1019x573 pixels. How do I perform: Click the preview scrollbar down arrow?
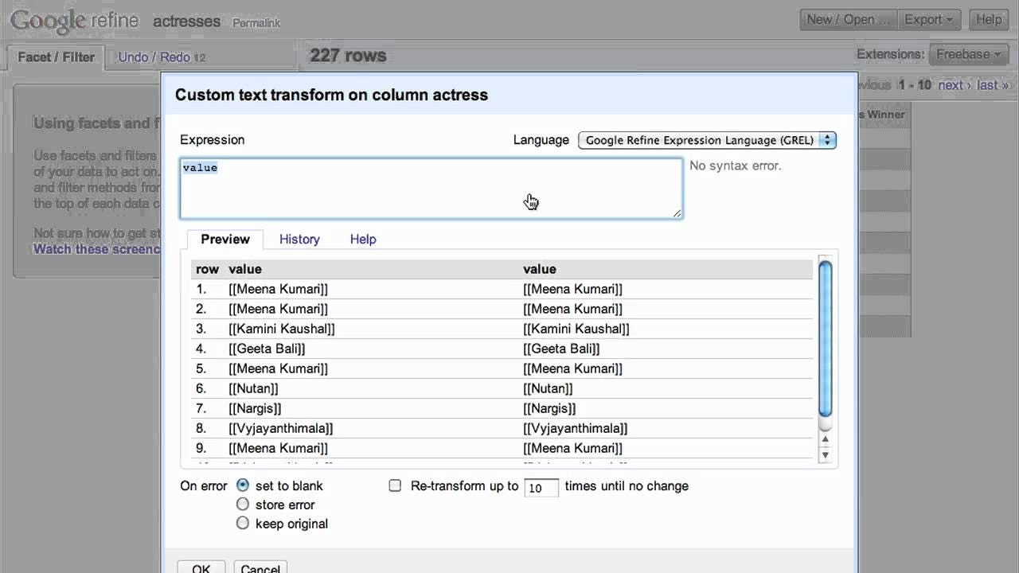[826, 454]
